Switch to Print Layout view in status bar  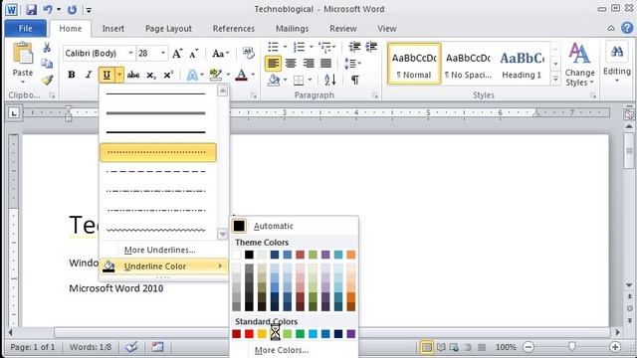[427, 347]
